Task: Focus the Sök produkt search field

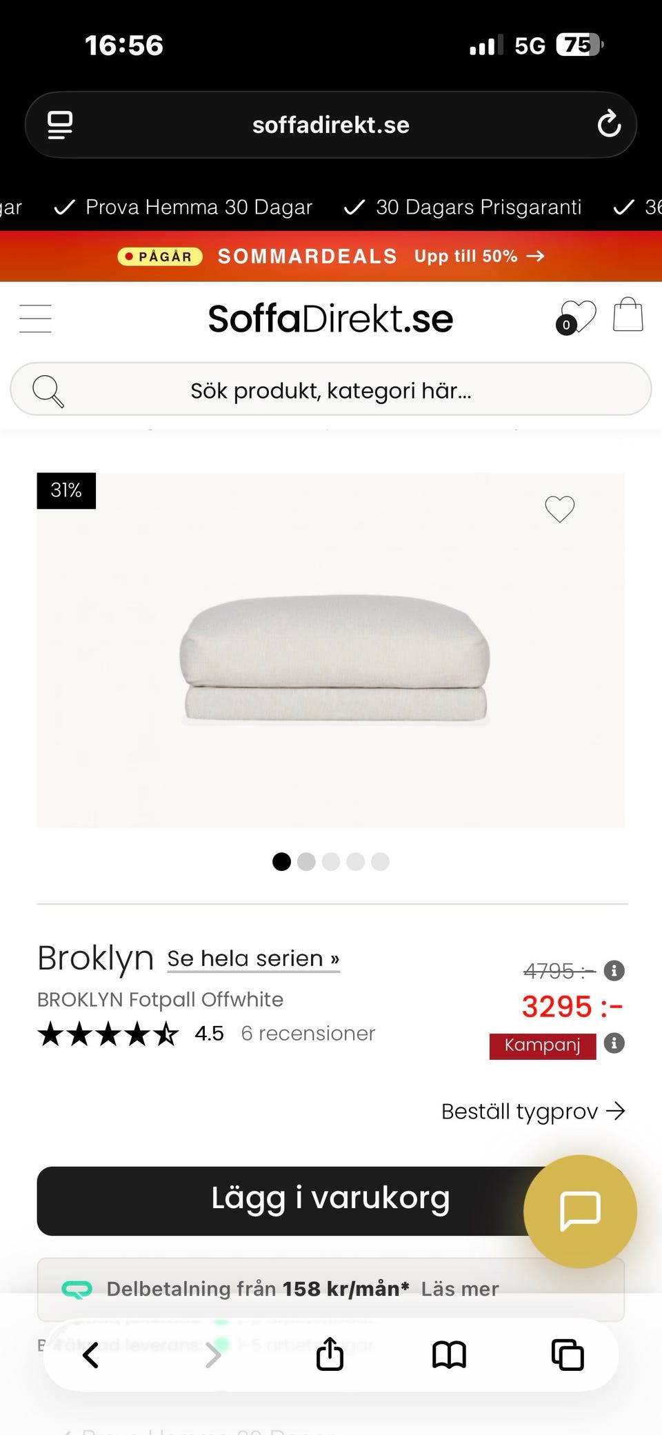Action: [x=331, y=389]
